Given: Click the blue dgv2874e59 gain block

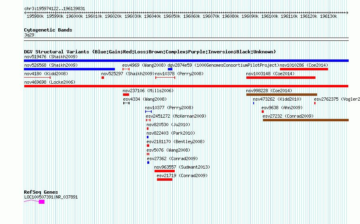Looking at the screenshot, I should (x=170, y=69).
